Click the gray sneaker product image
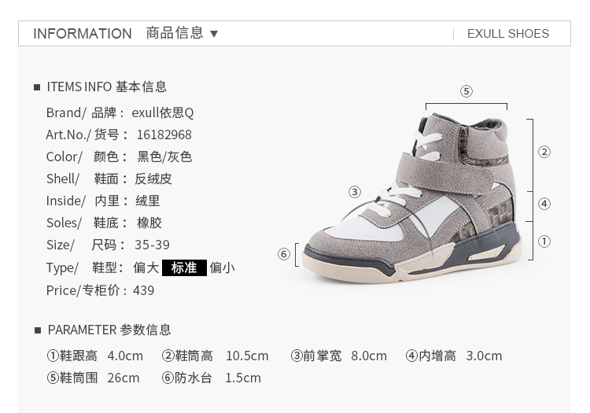This screenshot has width=590, height=413. [x=413, y=197]
